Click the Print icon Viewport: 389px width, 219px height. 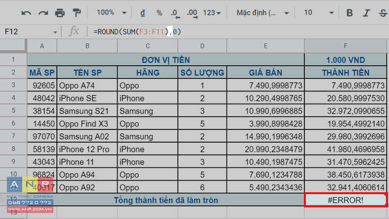(60, 13)
